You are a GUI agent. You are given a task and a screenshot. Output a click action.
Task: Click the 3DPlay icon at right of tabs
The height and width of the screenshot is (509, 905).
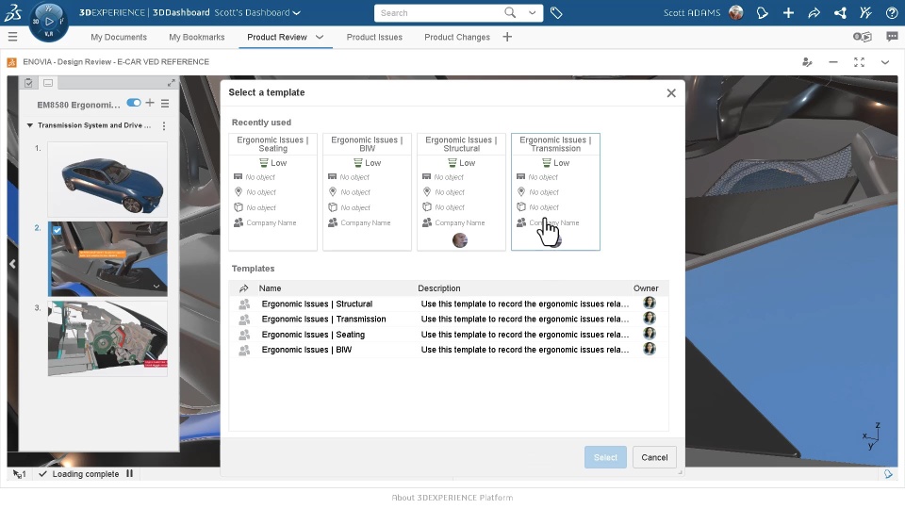coord(863,37)
